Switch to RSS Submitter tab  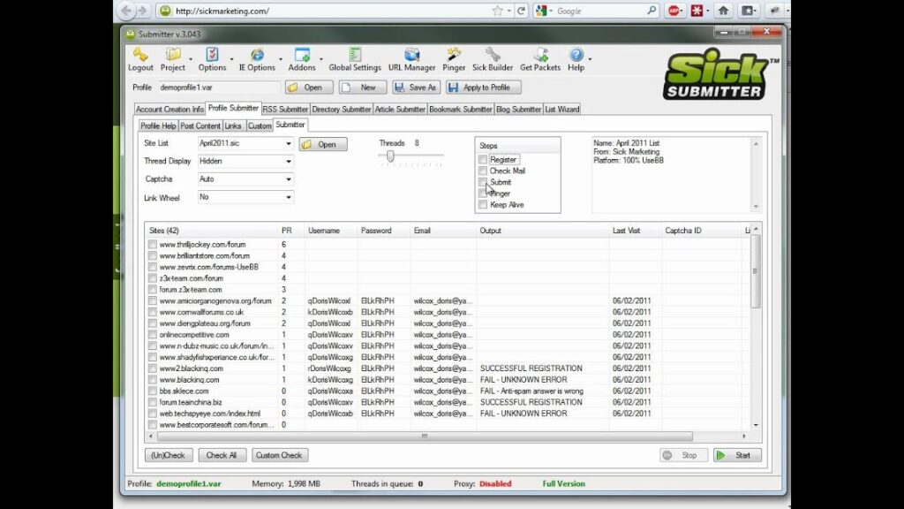click(x=285, y=109)
